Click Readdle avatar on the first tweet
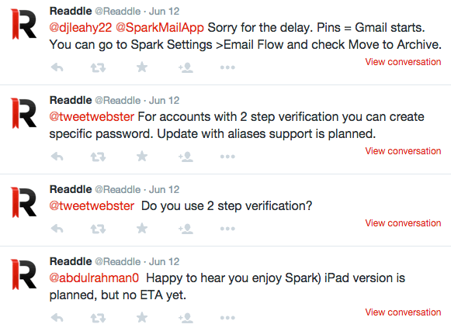The image size is (451, 331). 23,24
